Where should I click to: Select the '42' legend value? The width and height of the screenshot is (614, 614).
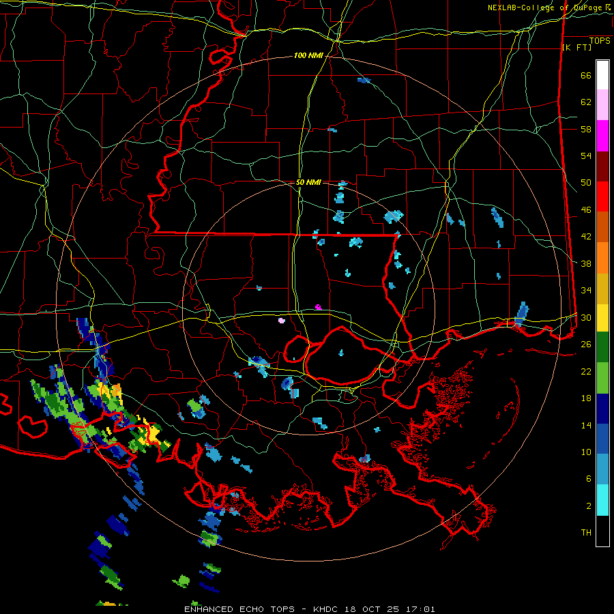click(586, 237)
